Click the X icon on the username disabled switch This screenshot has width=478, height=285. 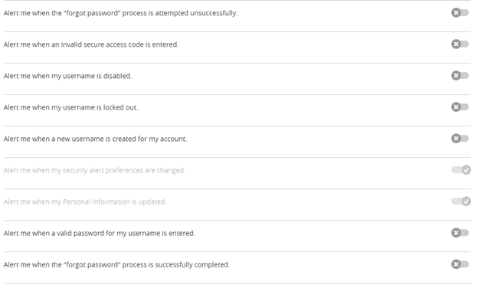(x=456, y=76)
